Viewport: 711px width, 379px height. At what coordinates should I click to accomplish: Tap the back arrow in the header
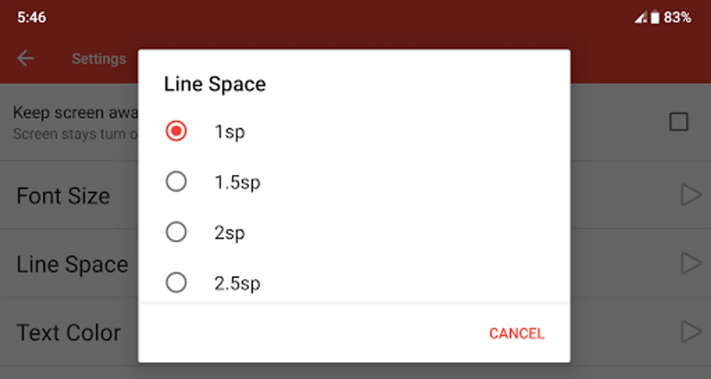(x=25, y=58)
